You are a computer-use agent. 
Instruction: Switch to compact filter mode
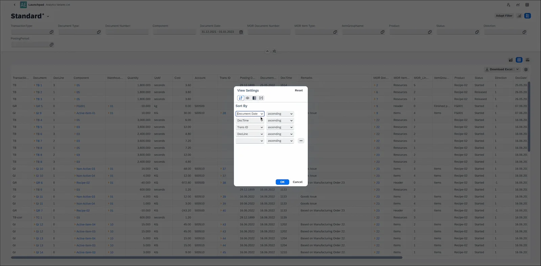coord(527,16)
